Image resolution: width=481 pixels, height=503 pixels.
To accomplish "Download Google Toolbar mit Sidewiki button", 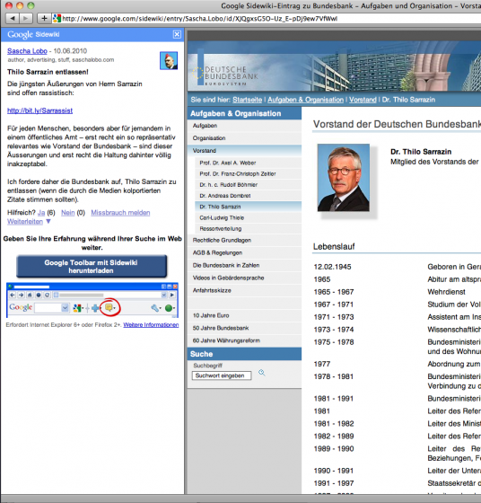I will point(92,266).
